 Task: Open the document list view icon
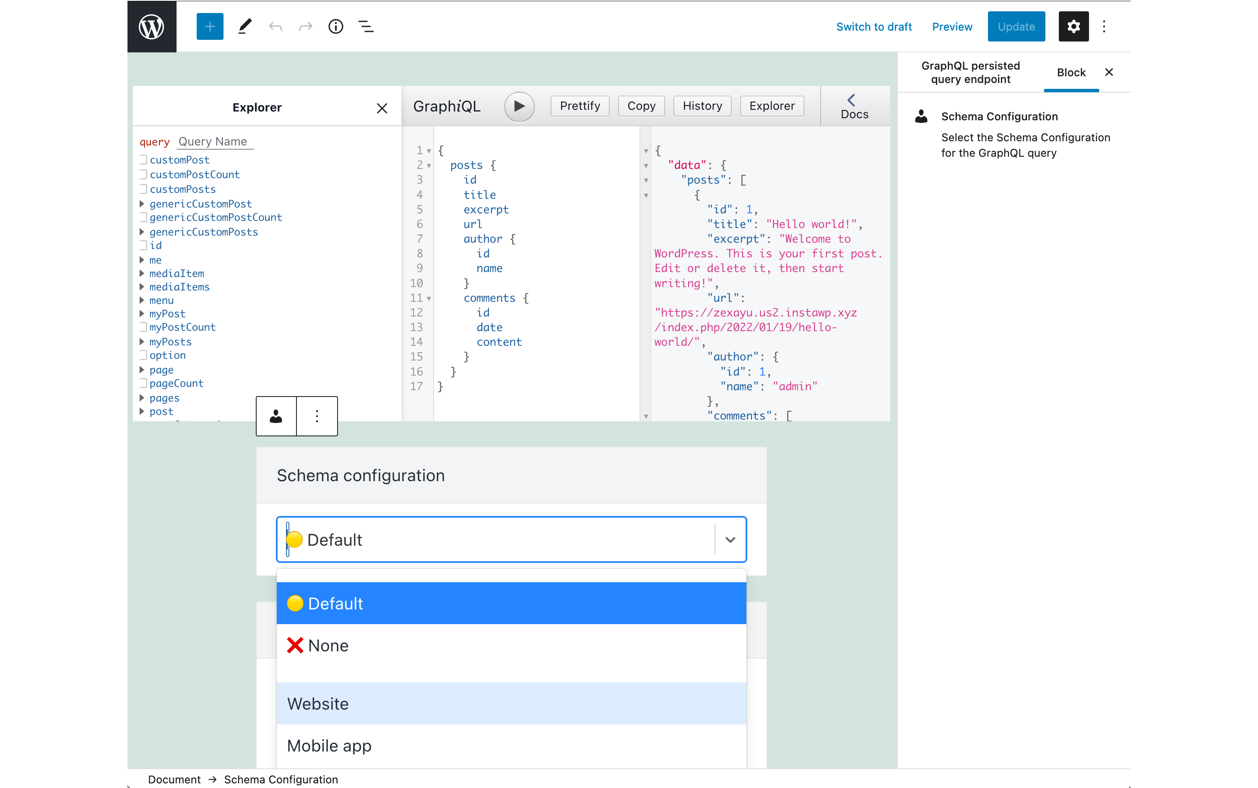coord(366,26)
